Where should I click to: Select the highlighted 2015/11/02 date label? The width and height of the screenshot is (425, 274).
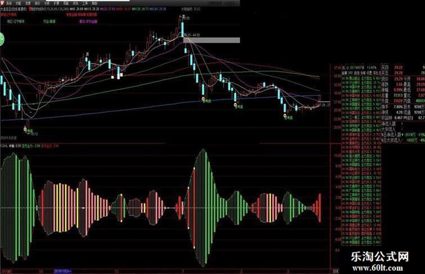(63, 271)
